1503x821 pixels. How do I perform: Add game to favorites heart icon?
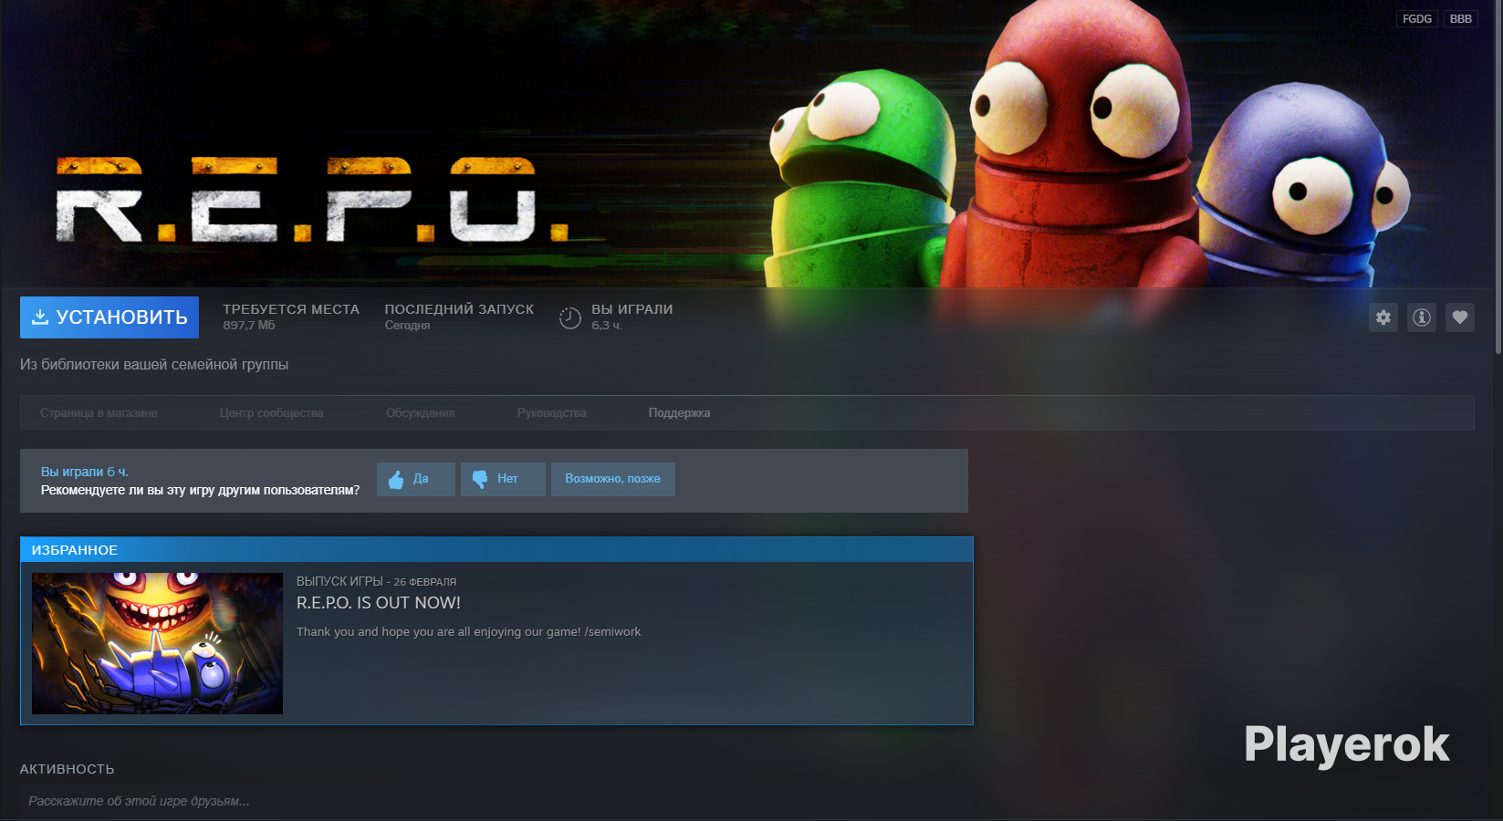coord(1460,317)
